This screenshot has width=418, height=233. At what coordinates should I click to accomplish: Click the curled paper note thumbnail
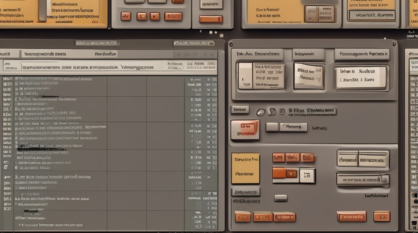pyautogui.click(x=309, y=75)
